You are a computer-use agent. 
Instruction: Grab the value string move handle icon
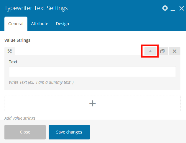click(x=9, y=51)
